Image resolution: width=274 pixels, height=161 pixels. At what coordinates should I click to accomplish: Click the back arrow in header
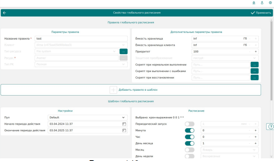(4, 13)
